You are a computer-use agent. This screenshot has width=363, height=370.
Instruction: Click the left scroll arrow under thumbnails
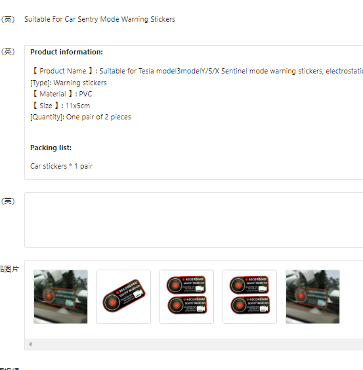(30, 344)
